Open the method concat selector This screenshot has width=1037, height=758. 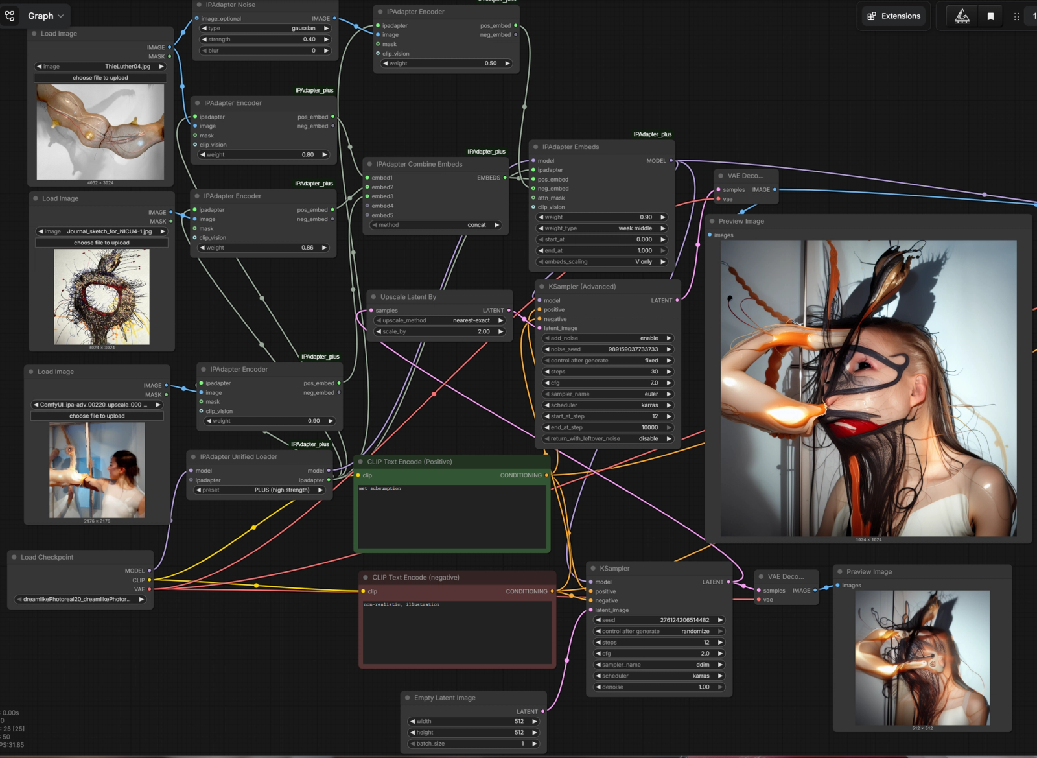coord(436,225)
